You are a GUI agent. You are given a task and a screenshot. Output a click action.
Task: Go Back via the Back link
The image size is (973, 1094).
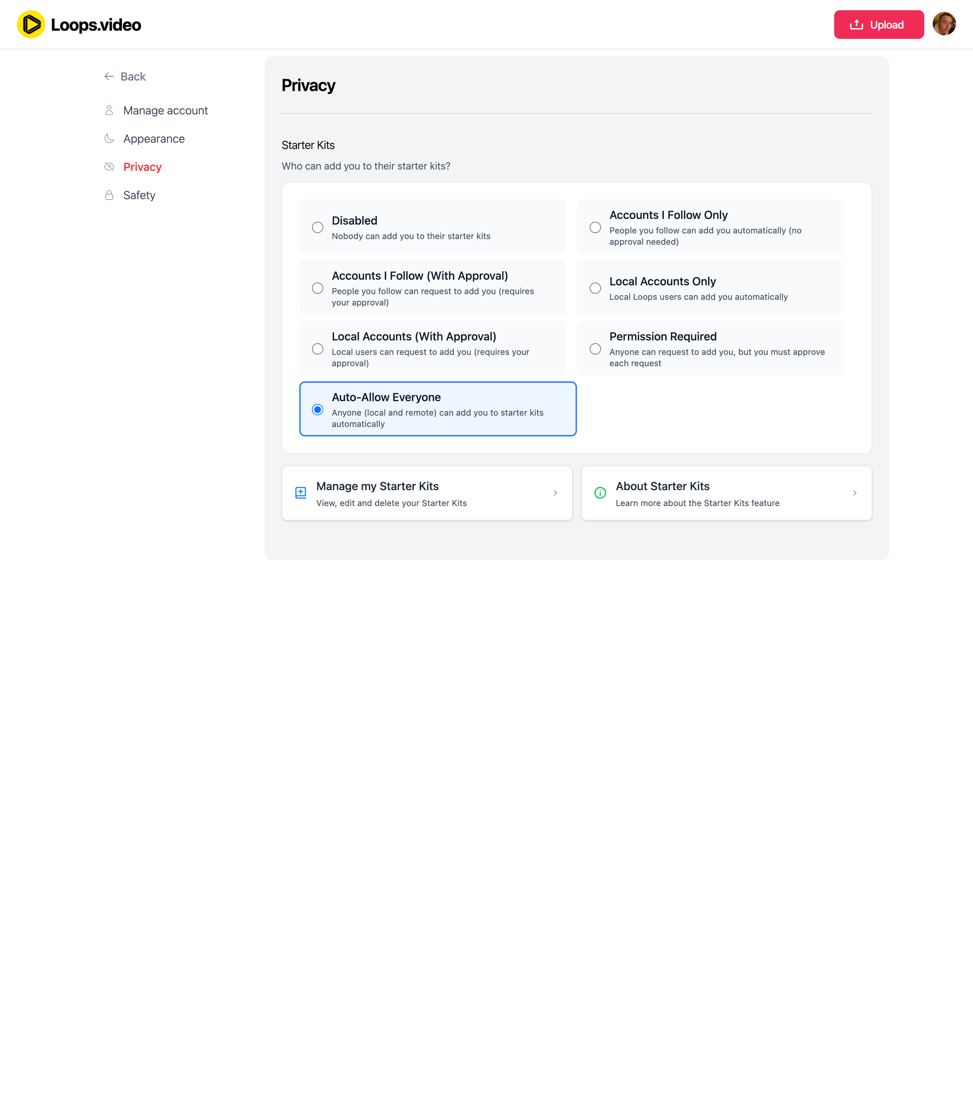pos(125,77)
